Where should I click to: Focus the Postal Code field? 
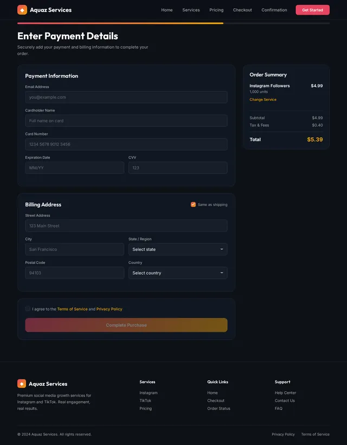[75, 273]
